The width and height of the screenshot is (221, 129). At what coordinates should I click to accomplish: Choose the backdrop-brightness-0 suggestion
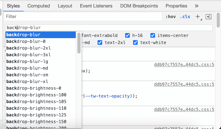(41, 88)
